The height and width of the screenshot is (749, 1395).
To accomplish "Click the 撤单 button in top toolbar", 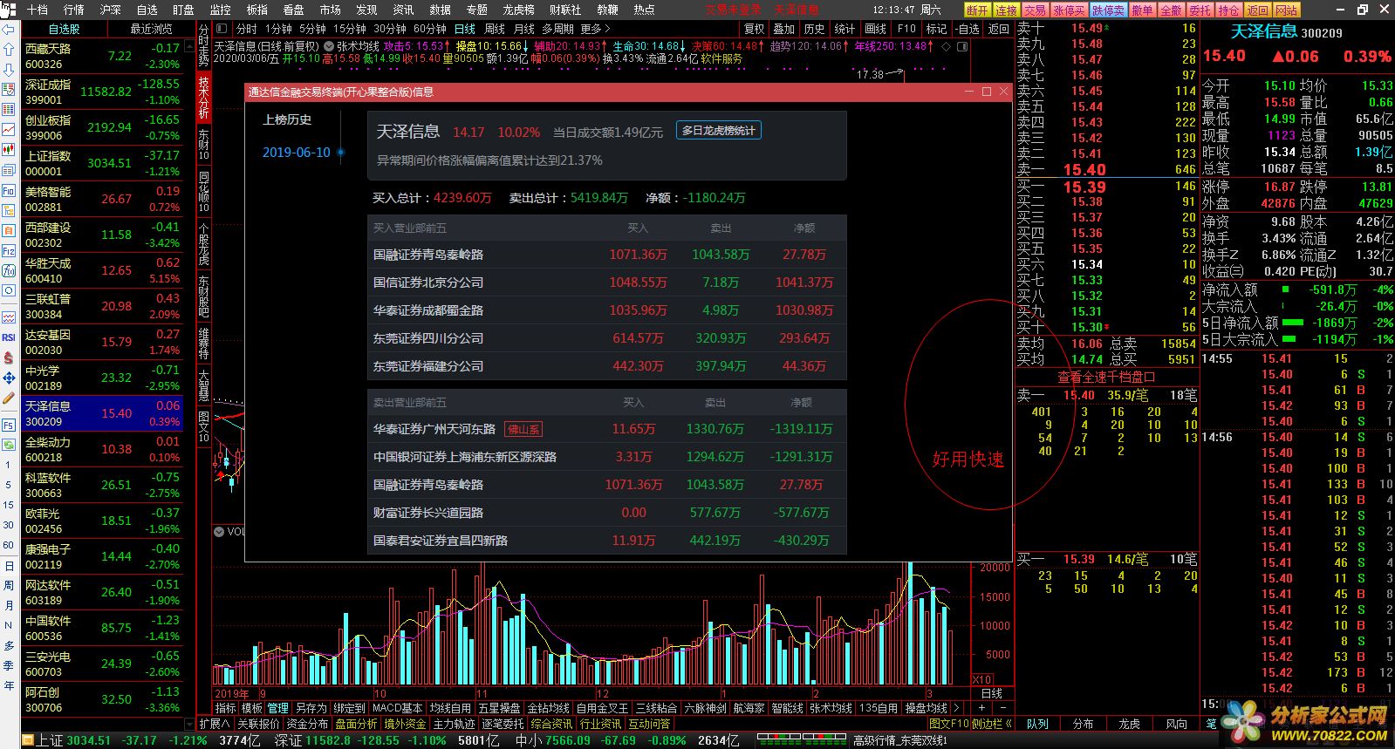I will (x=1141, y=10).
